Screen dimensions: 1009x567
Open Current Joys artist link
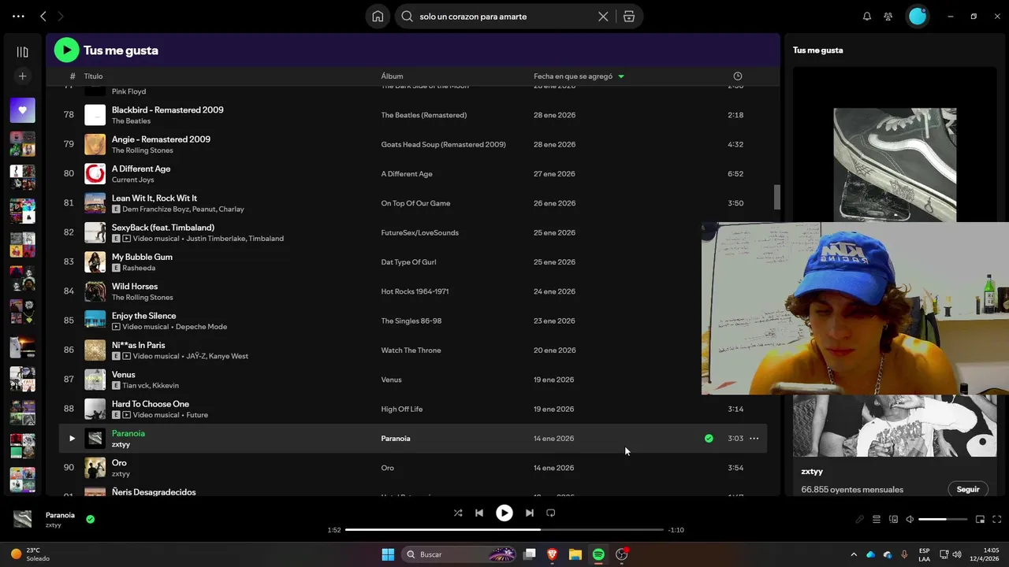click(133, 180)
